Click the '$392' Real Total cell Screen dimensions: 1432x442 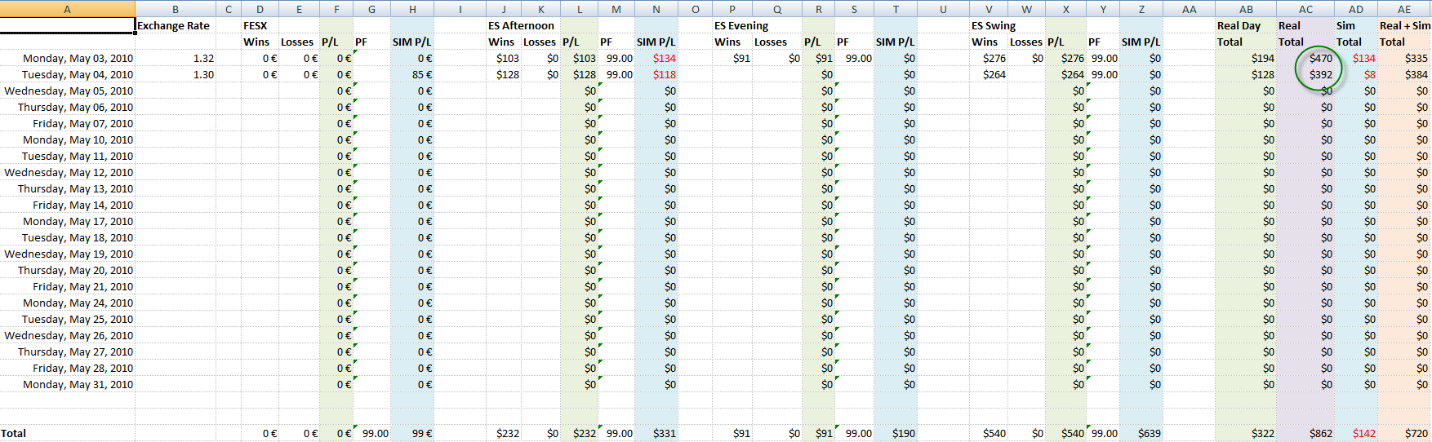1305,74
